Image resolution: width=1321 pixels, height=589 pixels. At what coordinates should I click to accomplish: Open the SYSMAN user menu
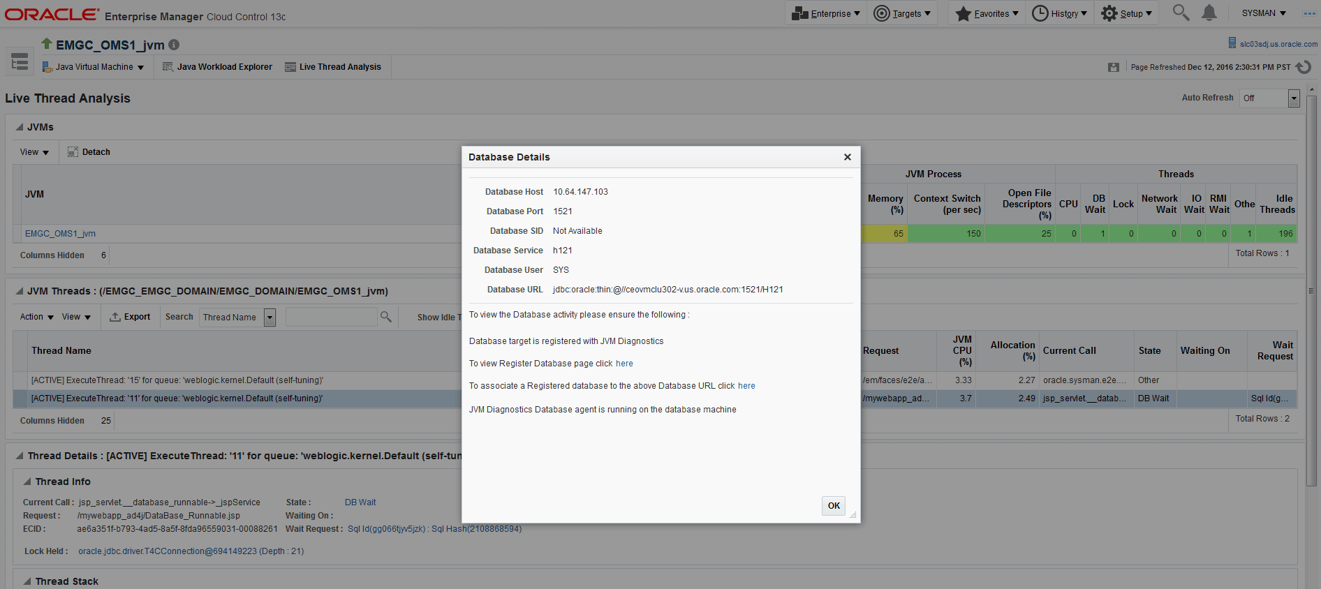(x=1263, y=13)
